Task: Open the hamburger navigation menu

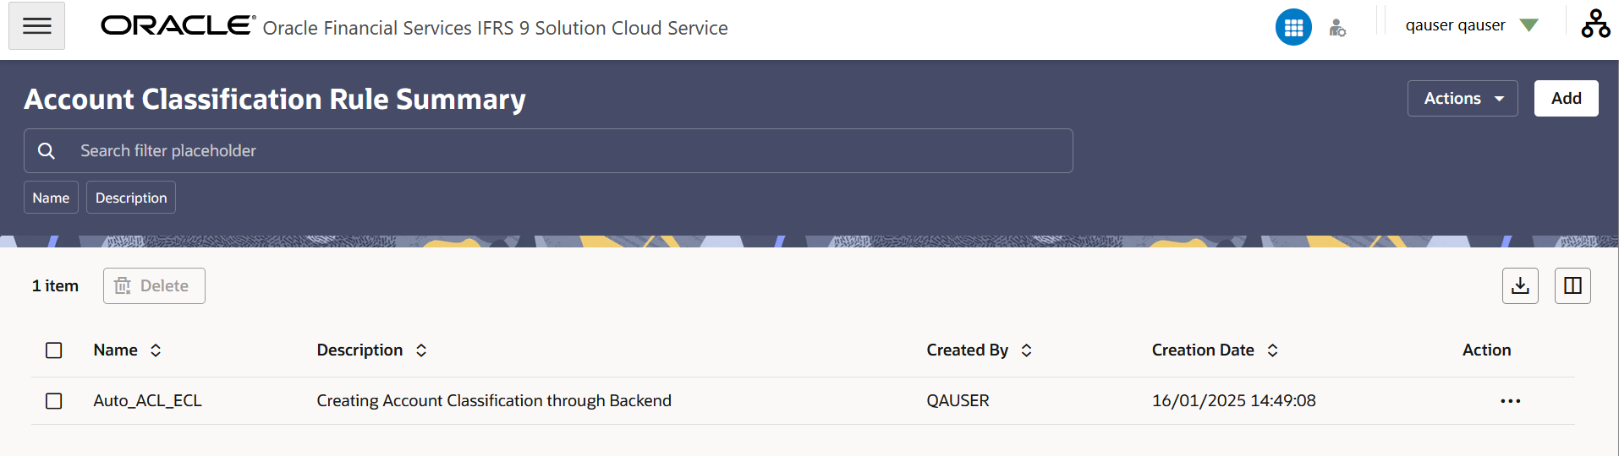Action: click(36, 26)
